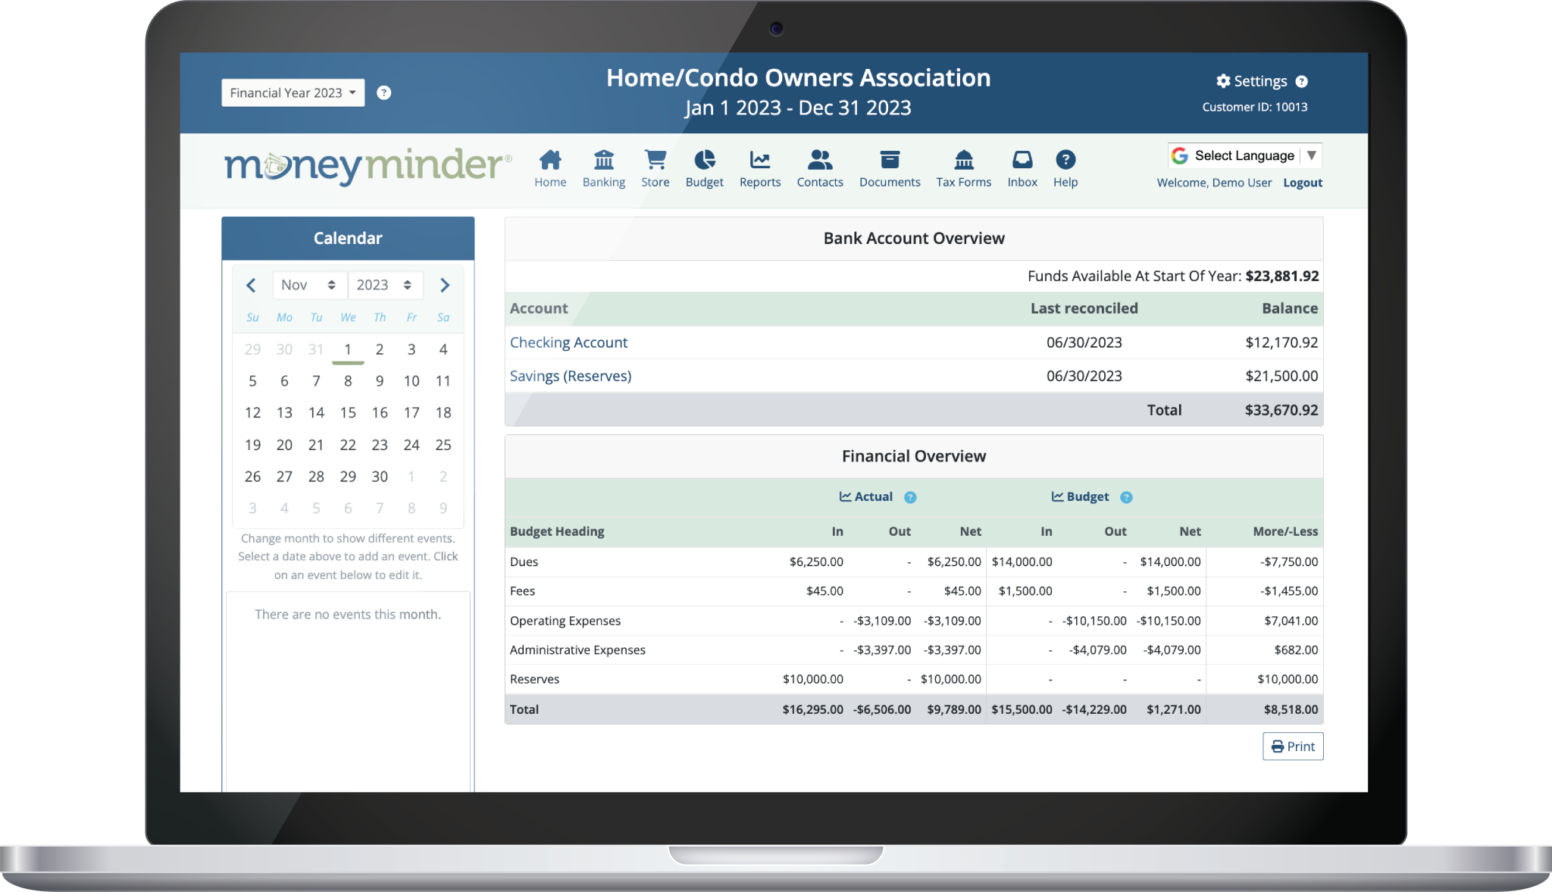Open the 2023 year selector

pos(385,285)
